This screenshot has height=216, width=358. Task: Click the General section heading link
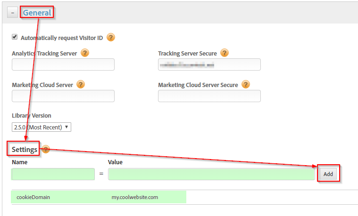coord(37,13)
